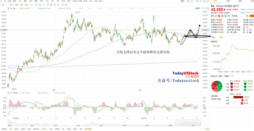Select the 分时 intraday view
Image resolution: width=254 pixels, height=131 pixels.
tap(10, 1)
